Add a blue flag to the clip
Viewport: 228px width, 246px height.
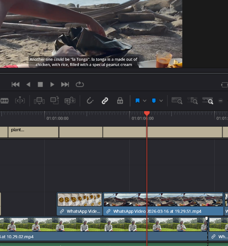click(x=137, y=101)
